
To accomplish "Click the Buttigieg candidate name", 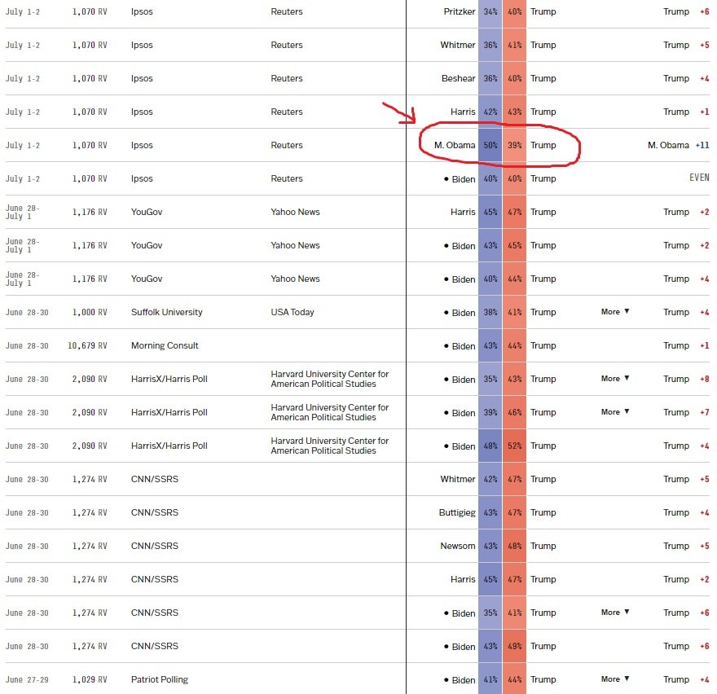I will 455,512.
